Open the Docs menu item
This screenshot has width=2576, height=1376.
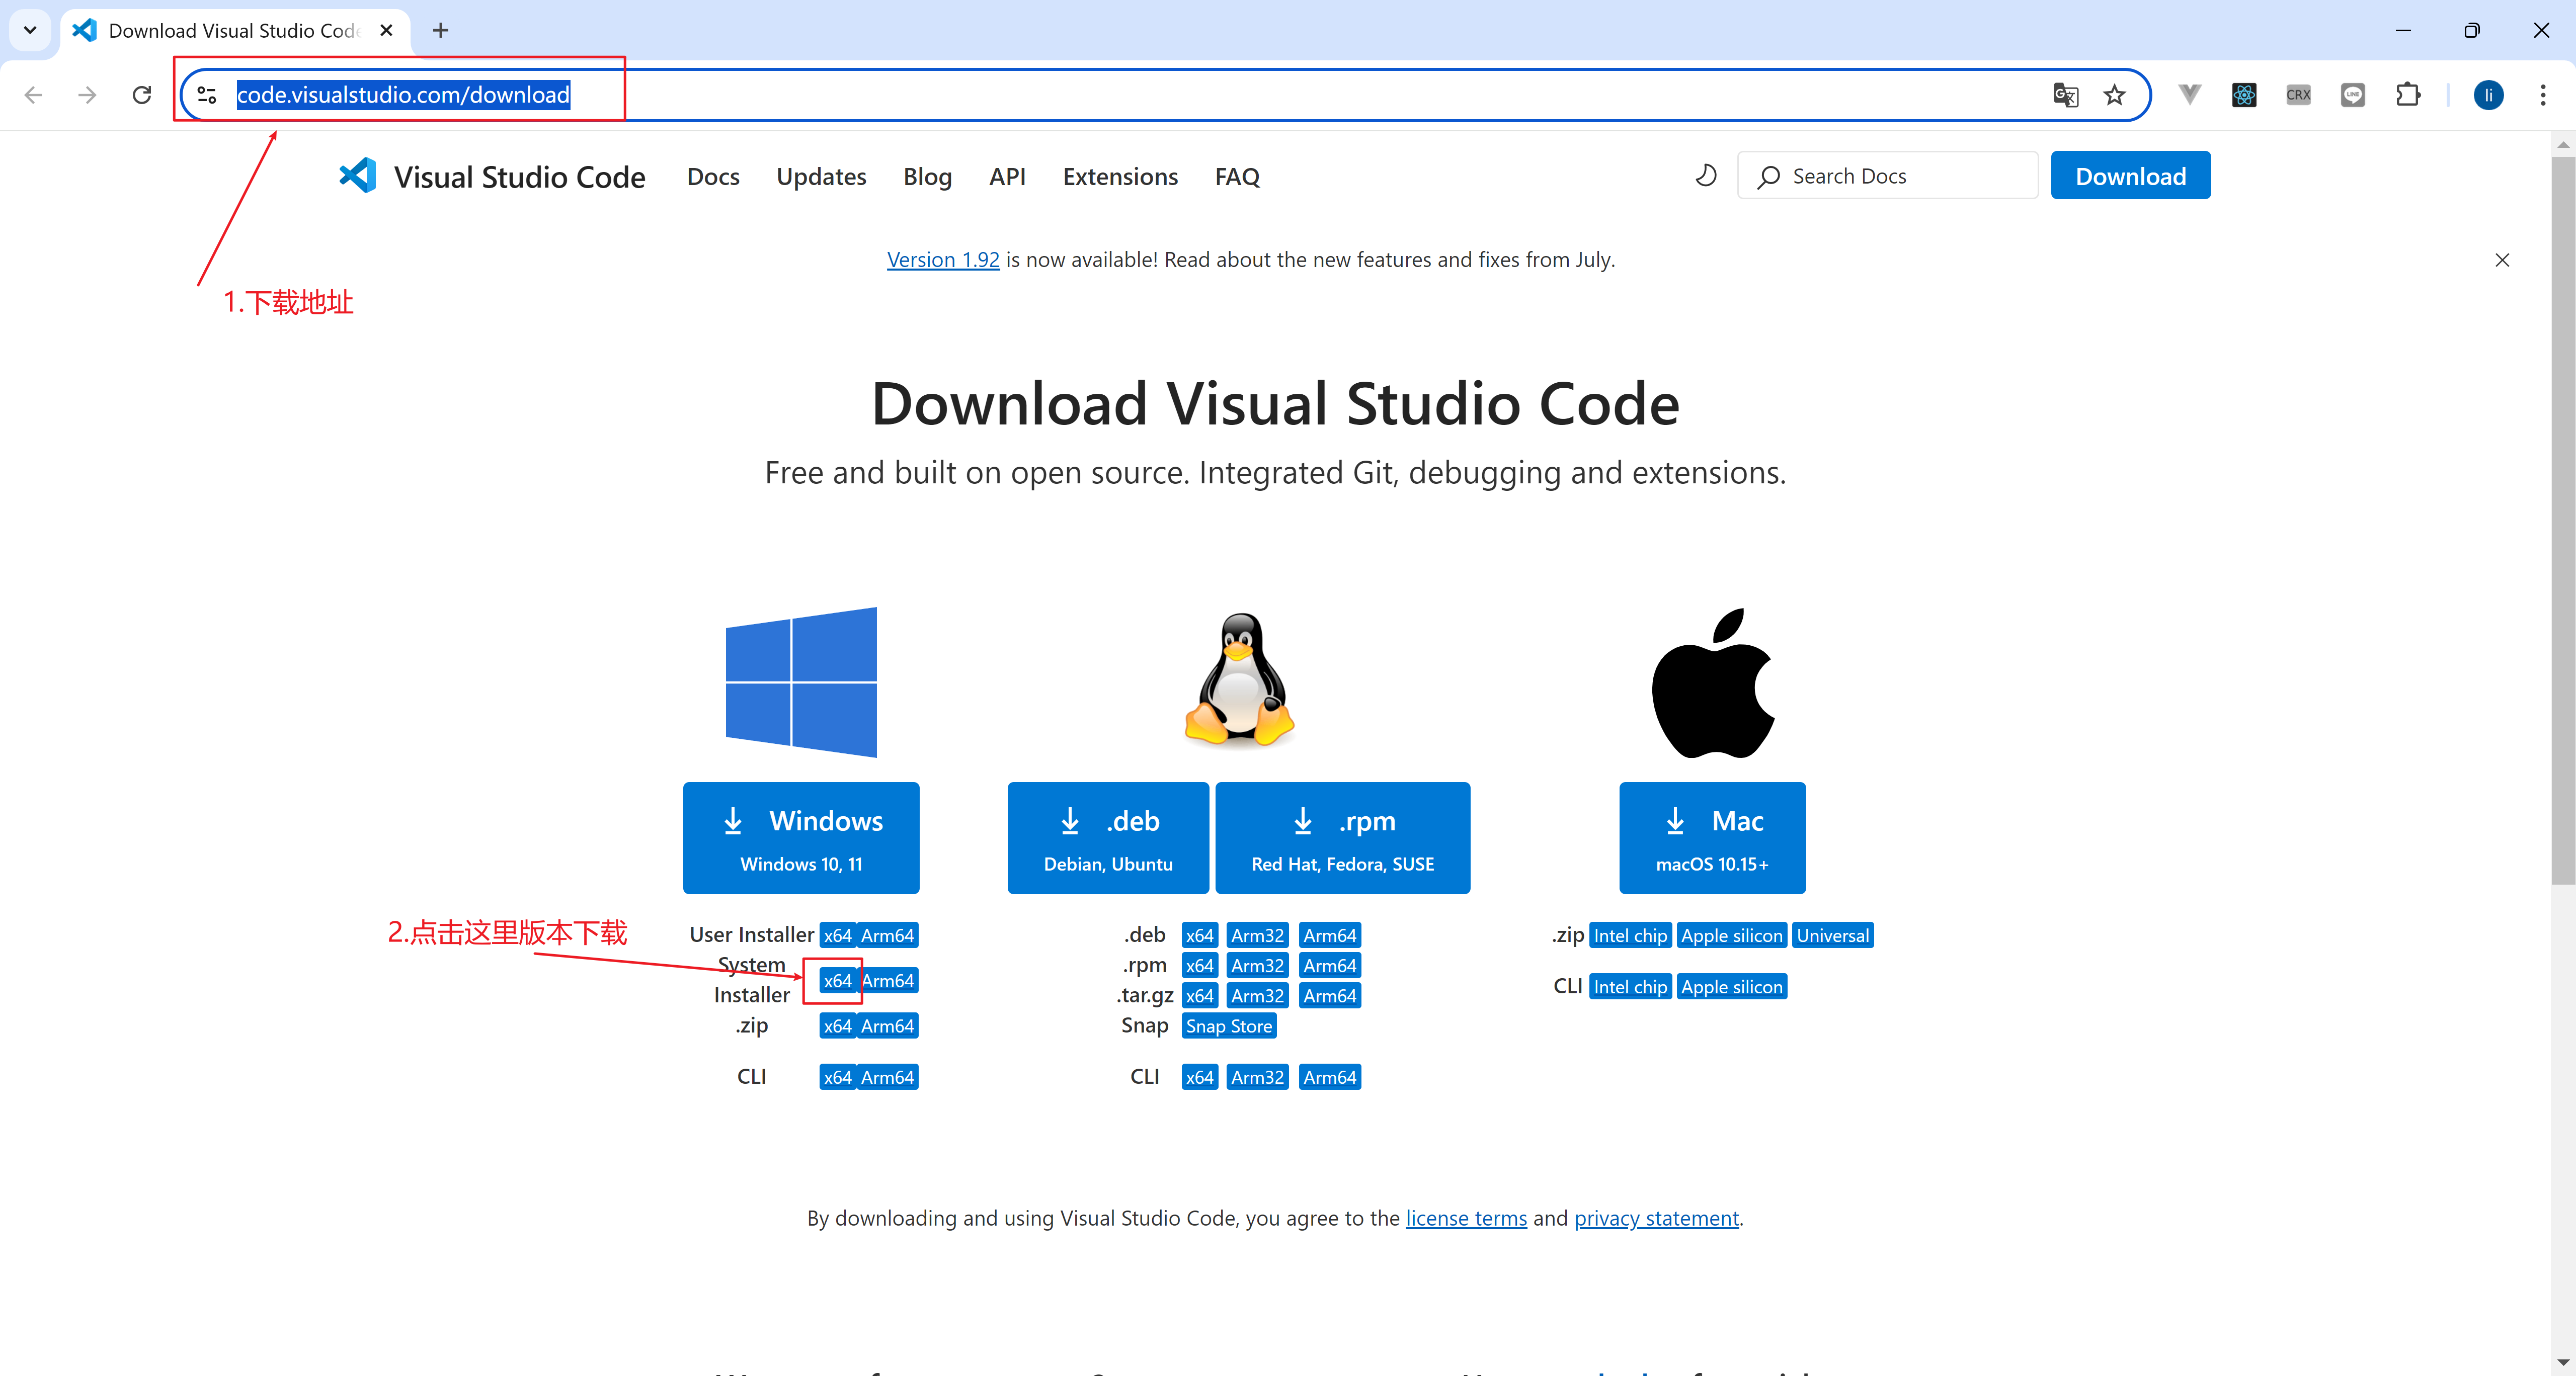point(712,176)
